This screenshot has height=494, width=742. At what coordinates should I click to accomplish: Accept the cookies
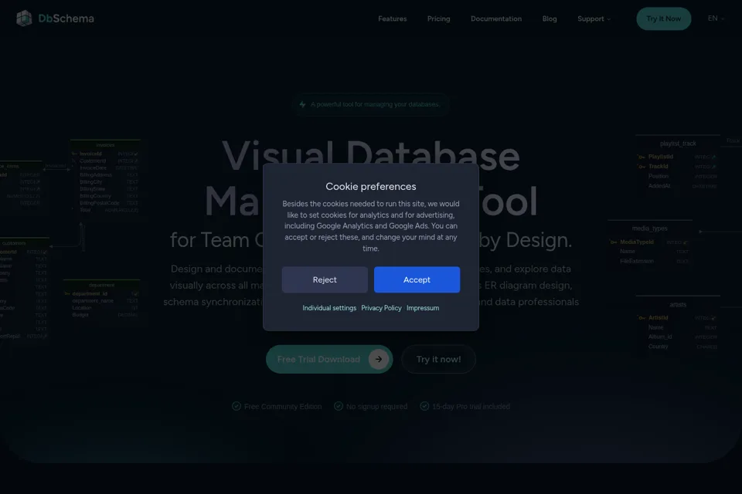coord(417,279)
